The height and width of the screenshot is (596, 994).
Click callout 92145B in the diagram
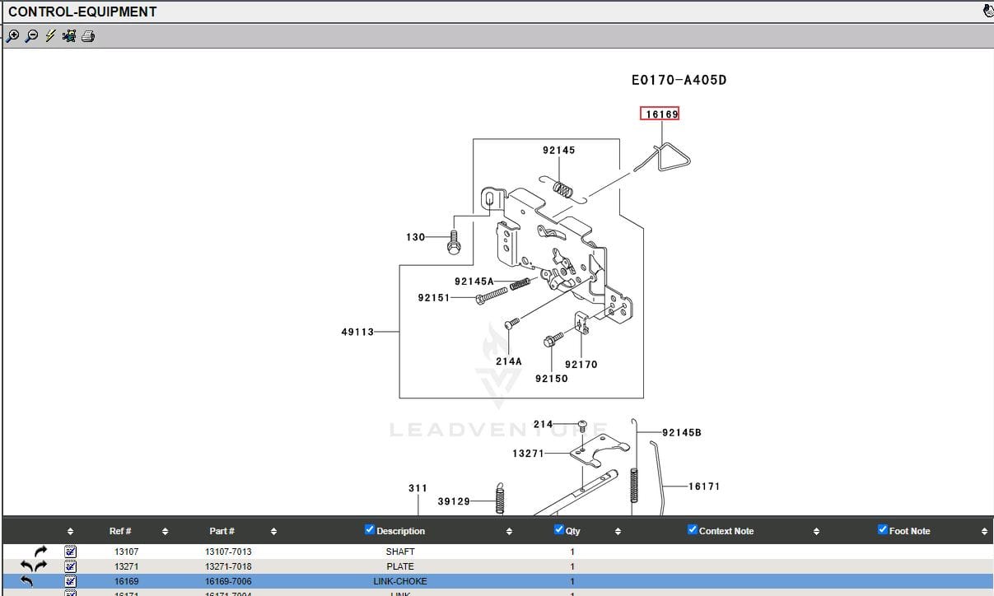[681, 432]
